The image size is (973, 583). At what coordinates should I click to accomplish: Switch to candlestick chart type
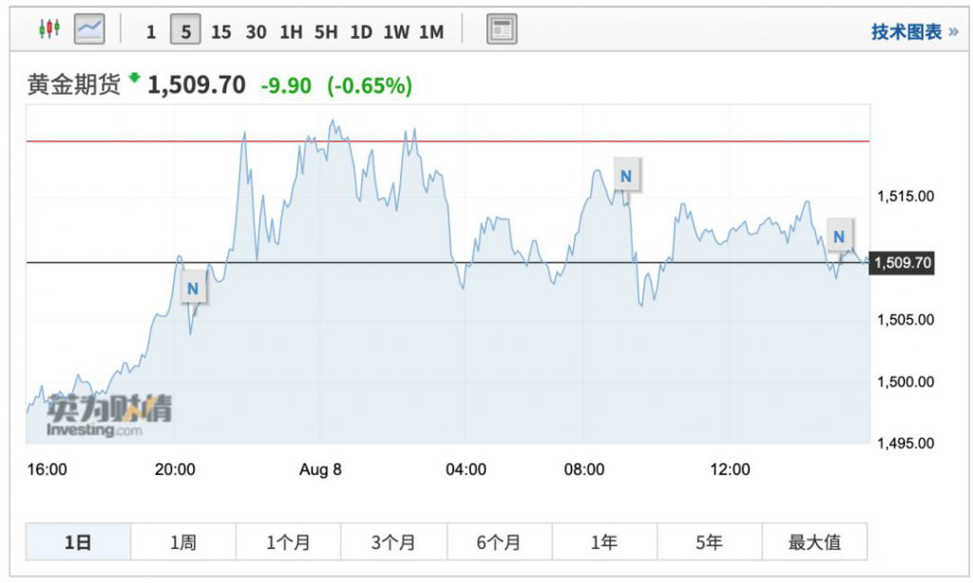(x=48, y=30)
